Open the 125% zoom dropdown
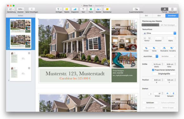Image resolution: width=184 pixels, height=119 pixels. pyautogui.click(x=21, y=9)
